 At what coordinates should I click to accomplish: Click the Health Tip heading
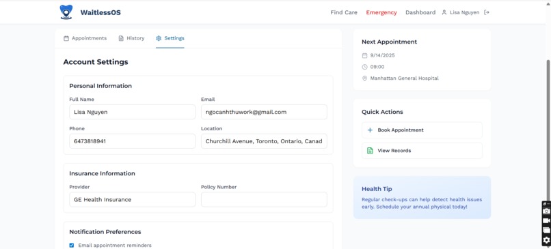tap(377, 189)
